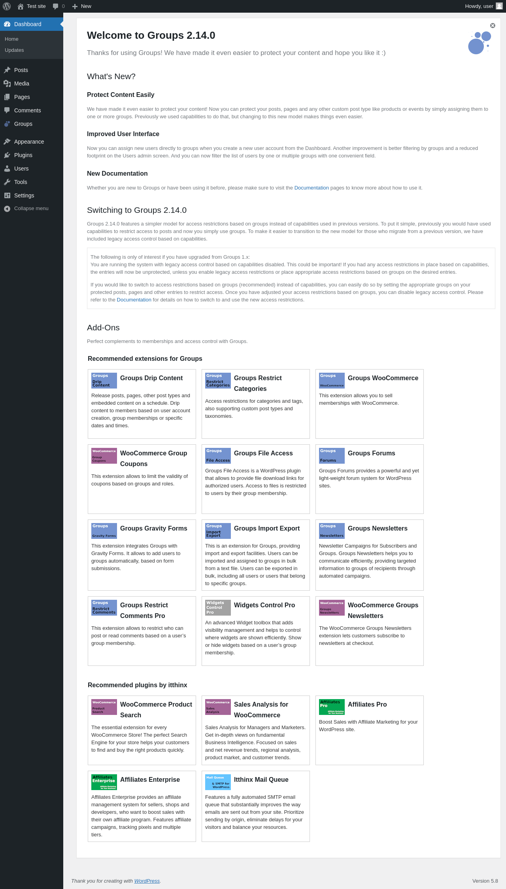Click the Users person icon
506x889 pixels.
click(7, 169)
